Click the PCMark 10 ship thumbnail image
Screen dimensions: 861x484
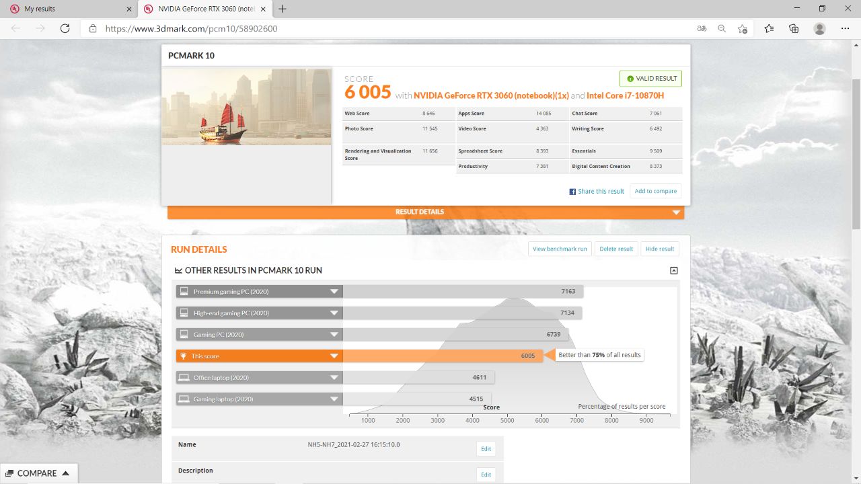coord(246,106)
